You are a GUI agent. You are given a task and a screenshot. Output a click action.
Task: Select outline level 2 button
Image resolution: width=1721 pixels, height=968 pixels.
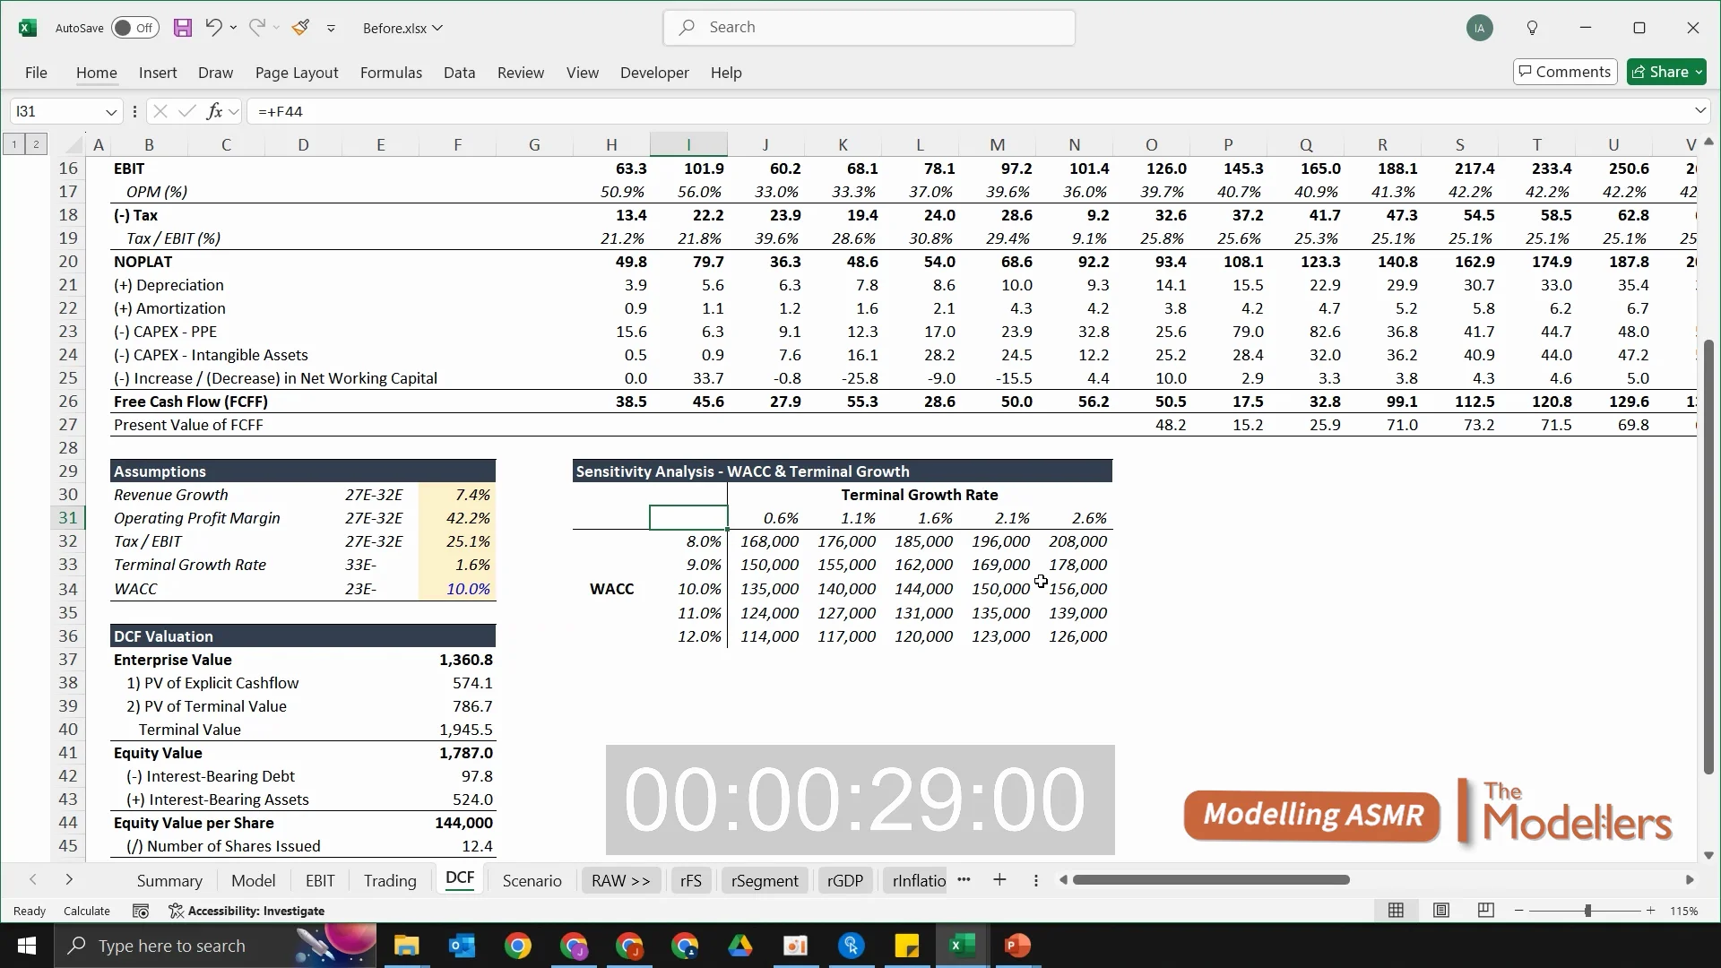click(36, 144)
